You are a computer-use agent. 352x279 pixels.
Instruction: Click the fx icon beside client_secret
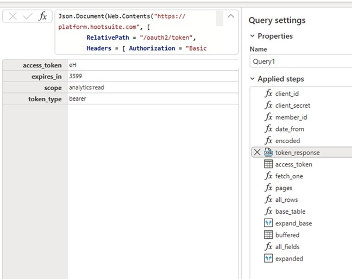268,105
